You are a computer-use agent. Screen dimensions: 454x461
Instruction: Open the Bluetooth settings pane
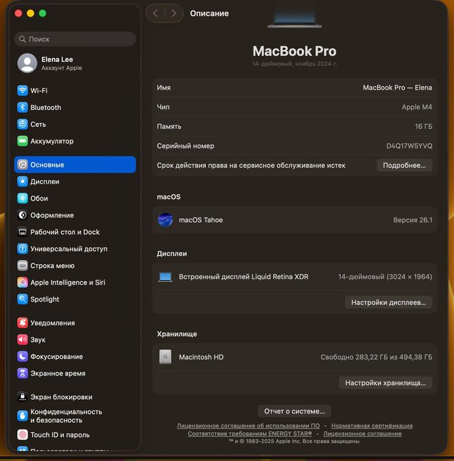tap(75, 107)
